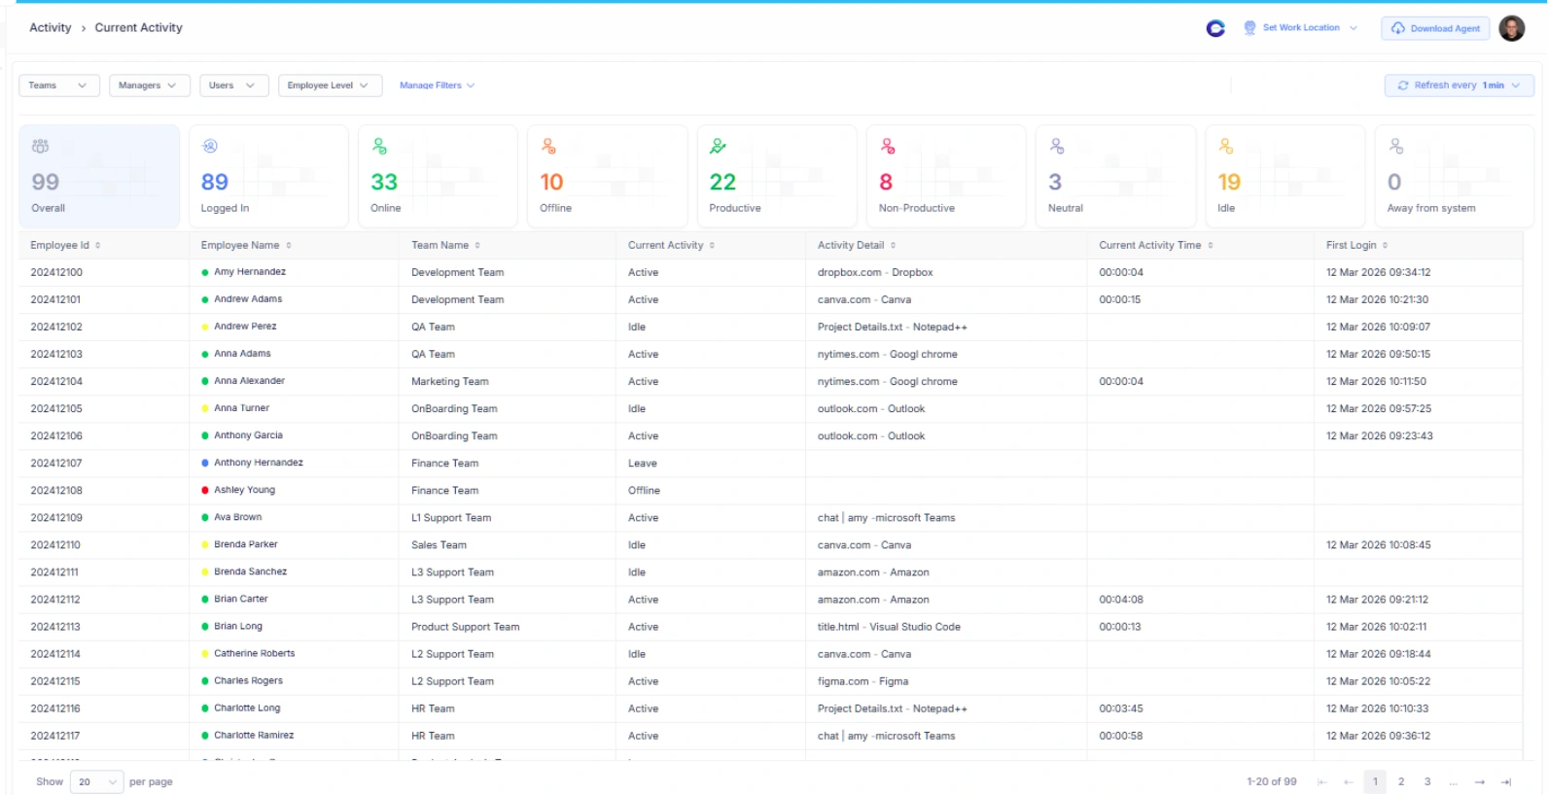Open the Teams filter dropdown
This screenshot has width=1548, height=795.
pos(58,86)
